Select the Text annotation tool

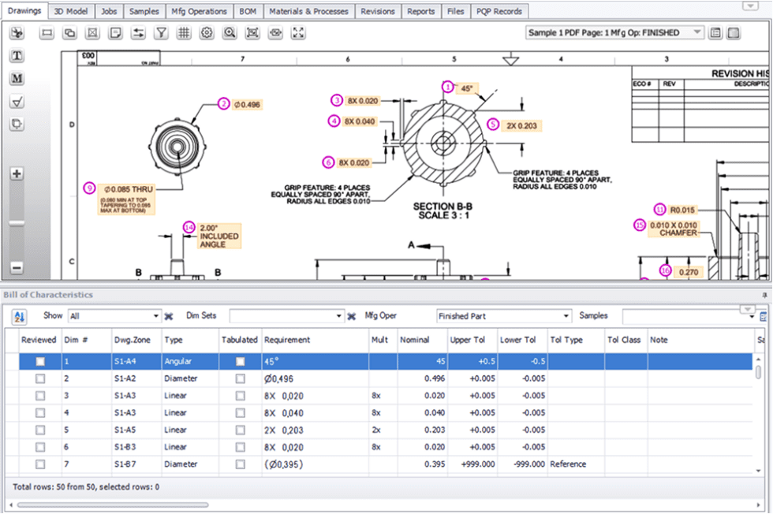(x=17, y=55)
